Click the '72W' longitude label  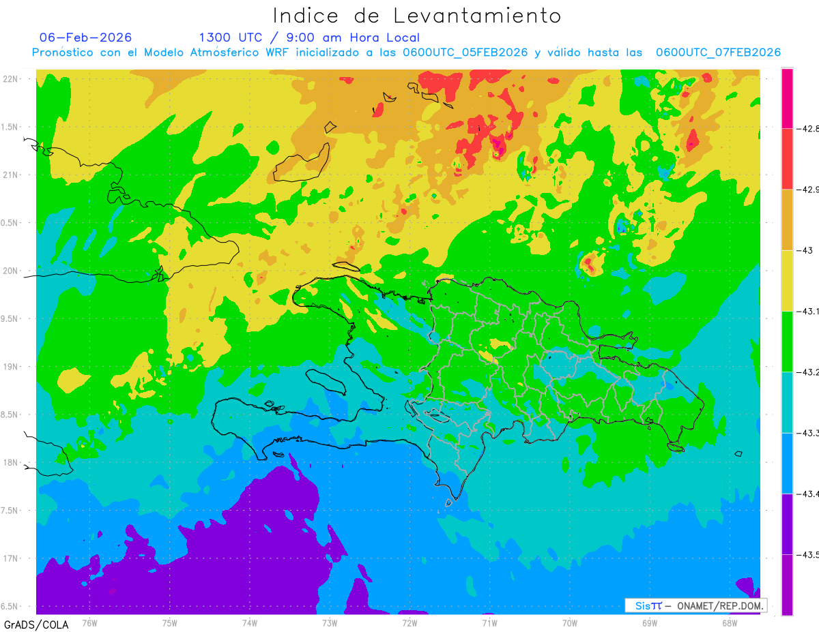pyautogui.click(x=409, y=622)
